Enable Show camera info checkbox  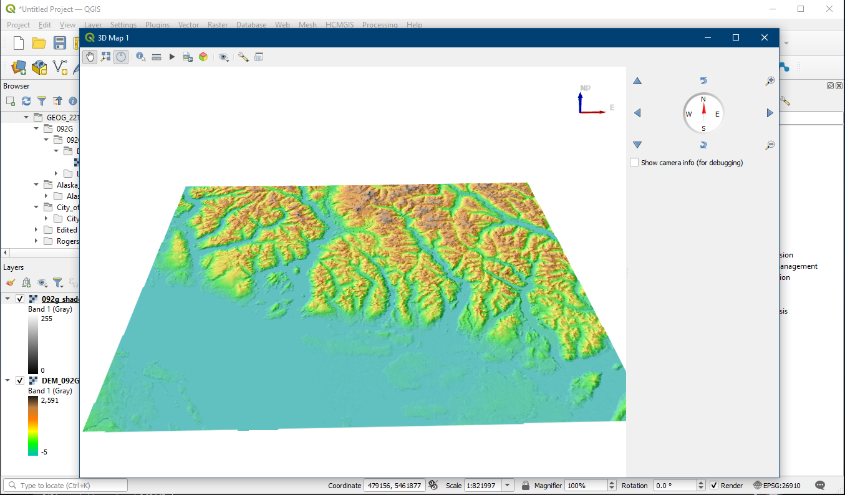pyautogui.click(x=634, y=163)
